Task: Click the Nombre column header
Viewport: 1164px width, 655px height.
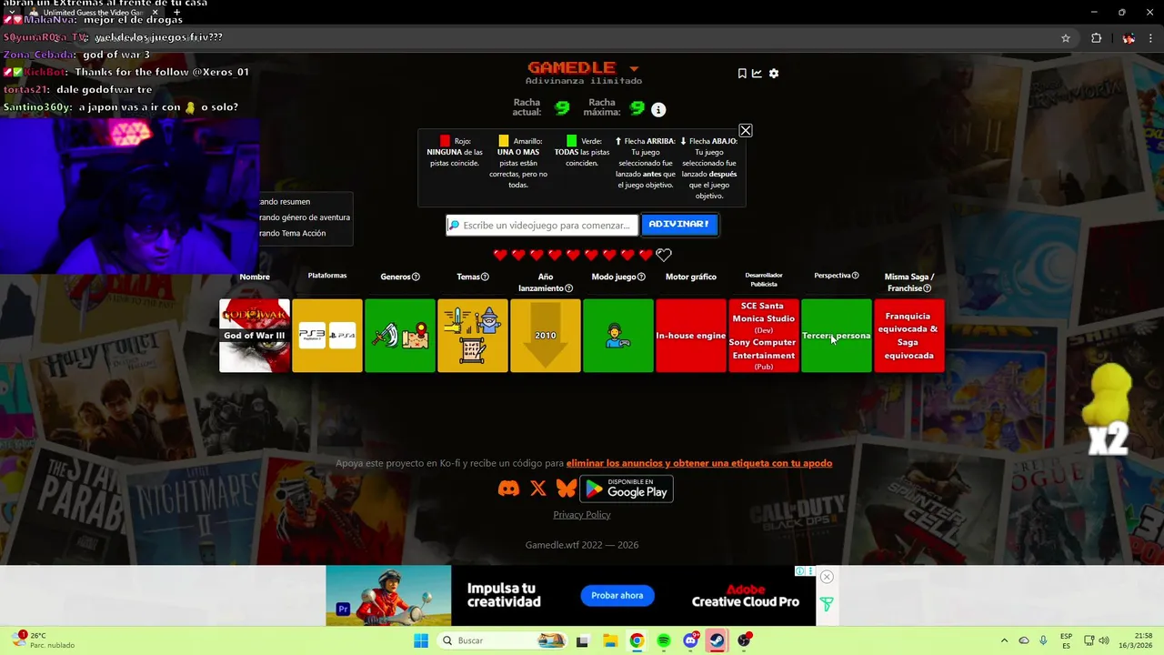Action: click(x=255, y=277)
